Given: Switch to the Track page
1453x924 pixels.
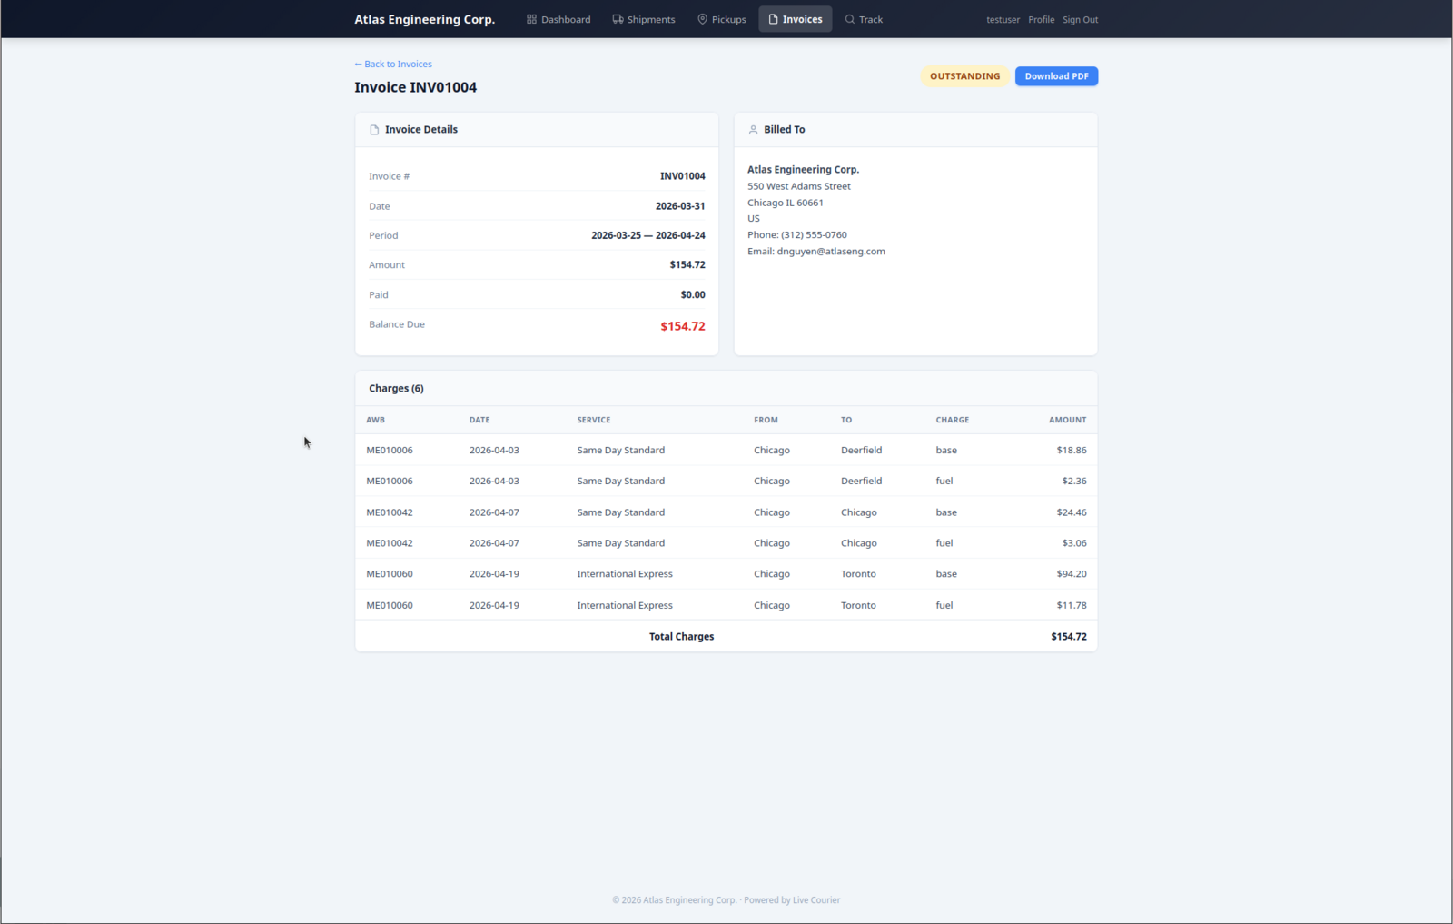Looking at the screenshot, I should point(864,19).
